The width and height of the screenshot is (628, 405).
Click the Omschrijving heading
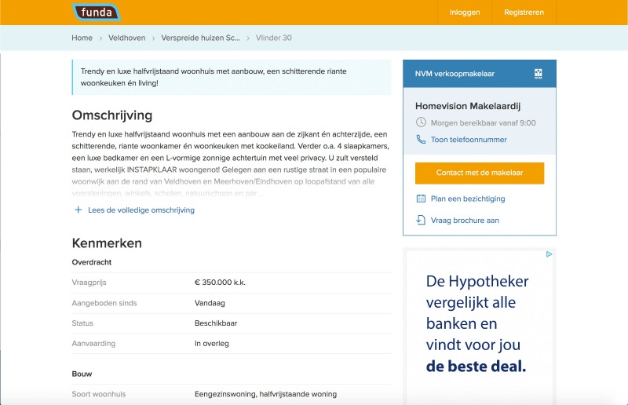(x=112, y=115)
